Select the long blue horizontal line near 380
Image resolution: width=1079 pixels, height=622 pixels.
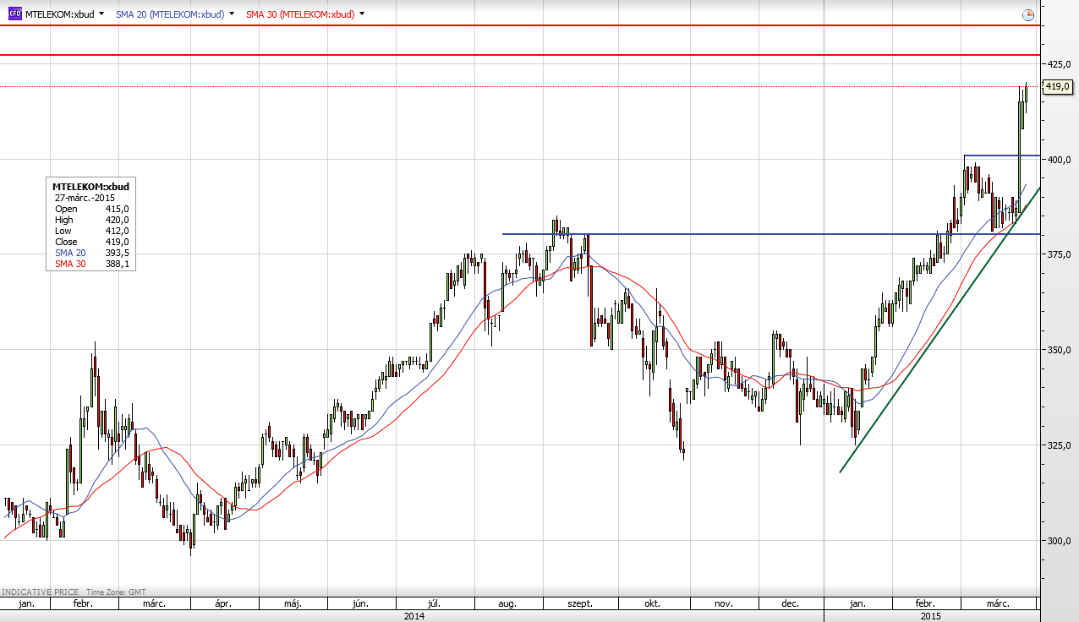point(771,234)
